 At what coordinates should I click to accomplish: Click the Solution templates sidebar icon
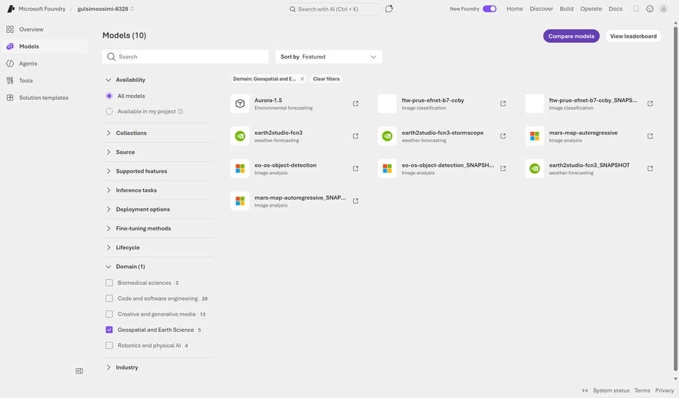pos(10,98)
